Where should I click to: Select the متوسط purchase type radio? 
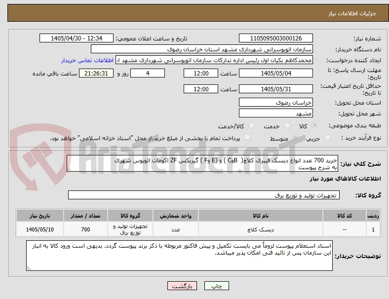point(295,138)
